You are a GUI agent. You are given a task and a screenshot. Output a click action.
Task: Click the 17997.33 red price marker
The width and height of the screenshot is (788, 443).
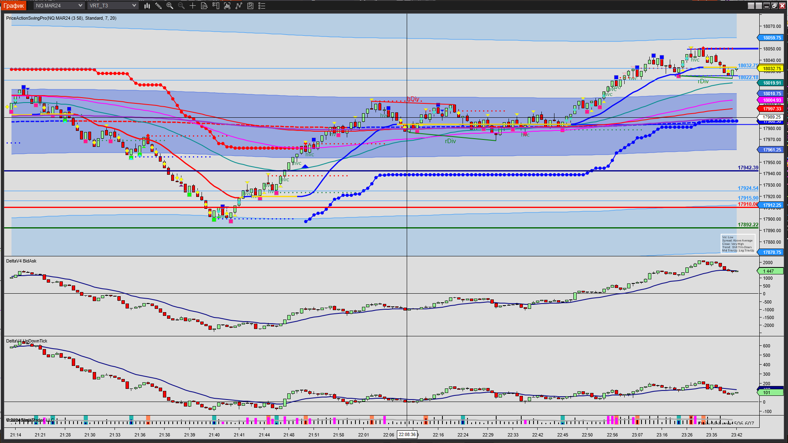(771, 109)
